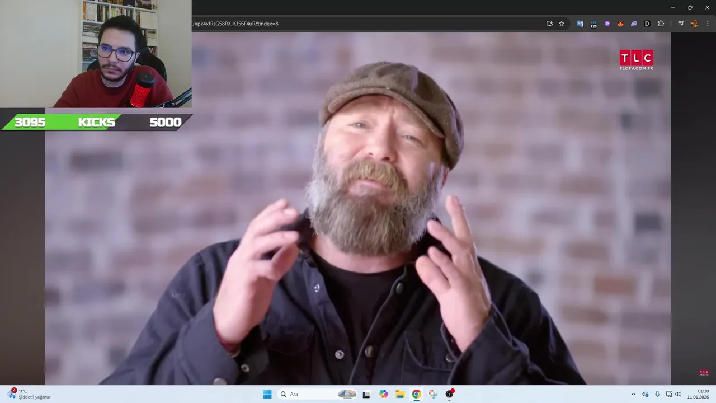
Task: Open the Chrome profile avatar
Action: coord(694,24)
